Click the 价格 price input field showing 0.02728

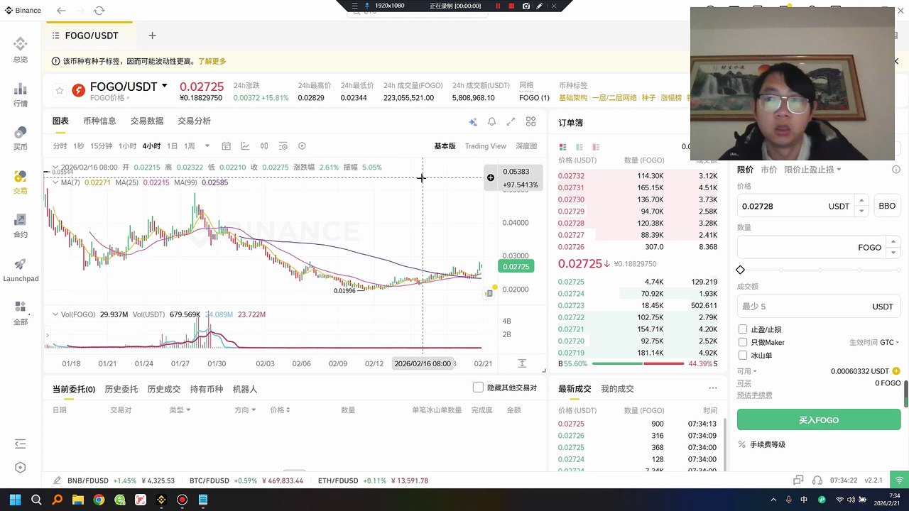[x=802, y=206]
